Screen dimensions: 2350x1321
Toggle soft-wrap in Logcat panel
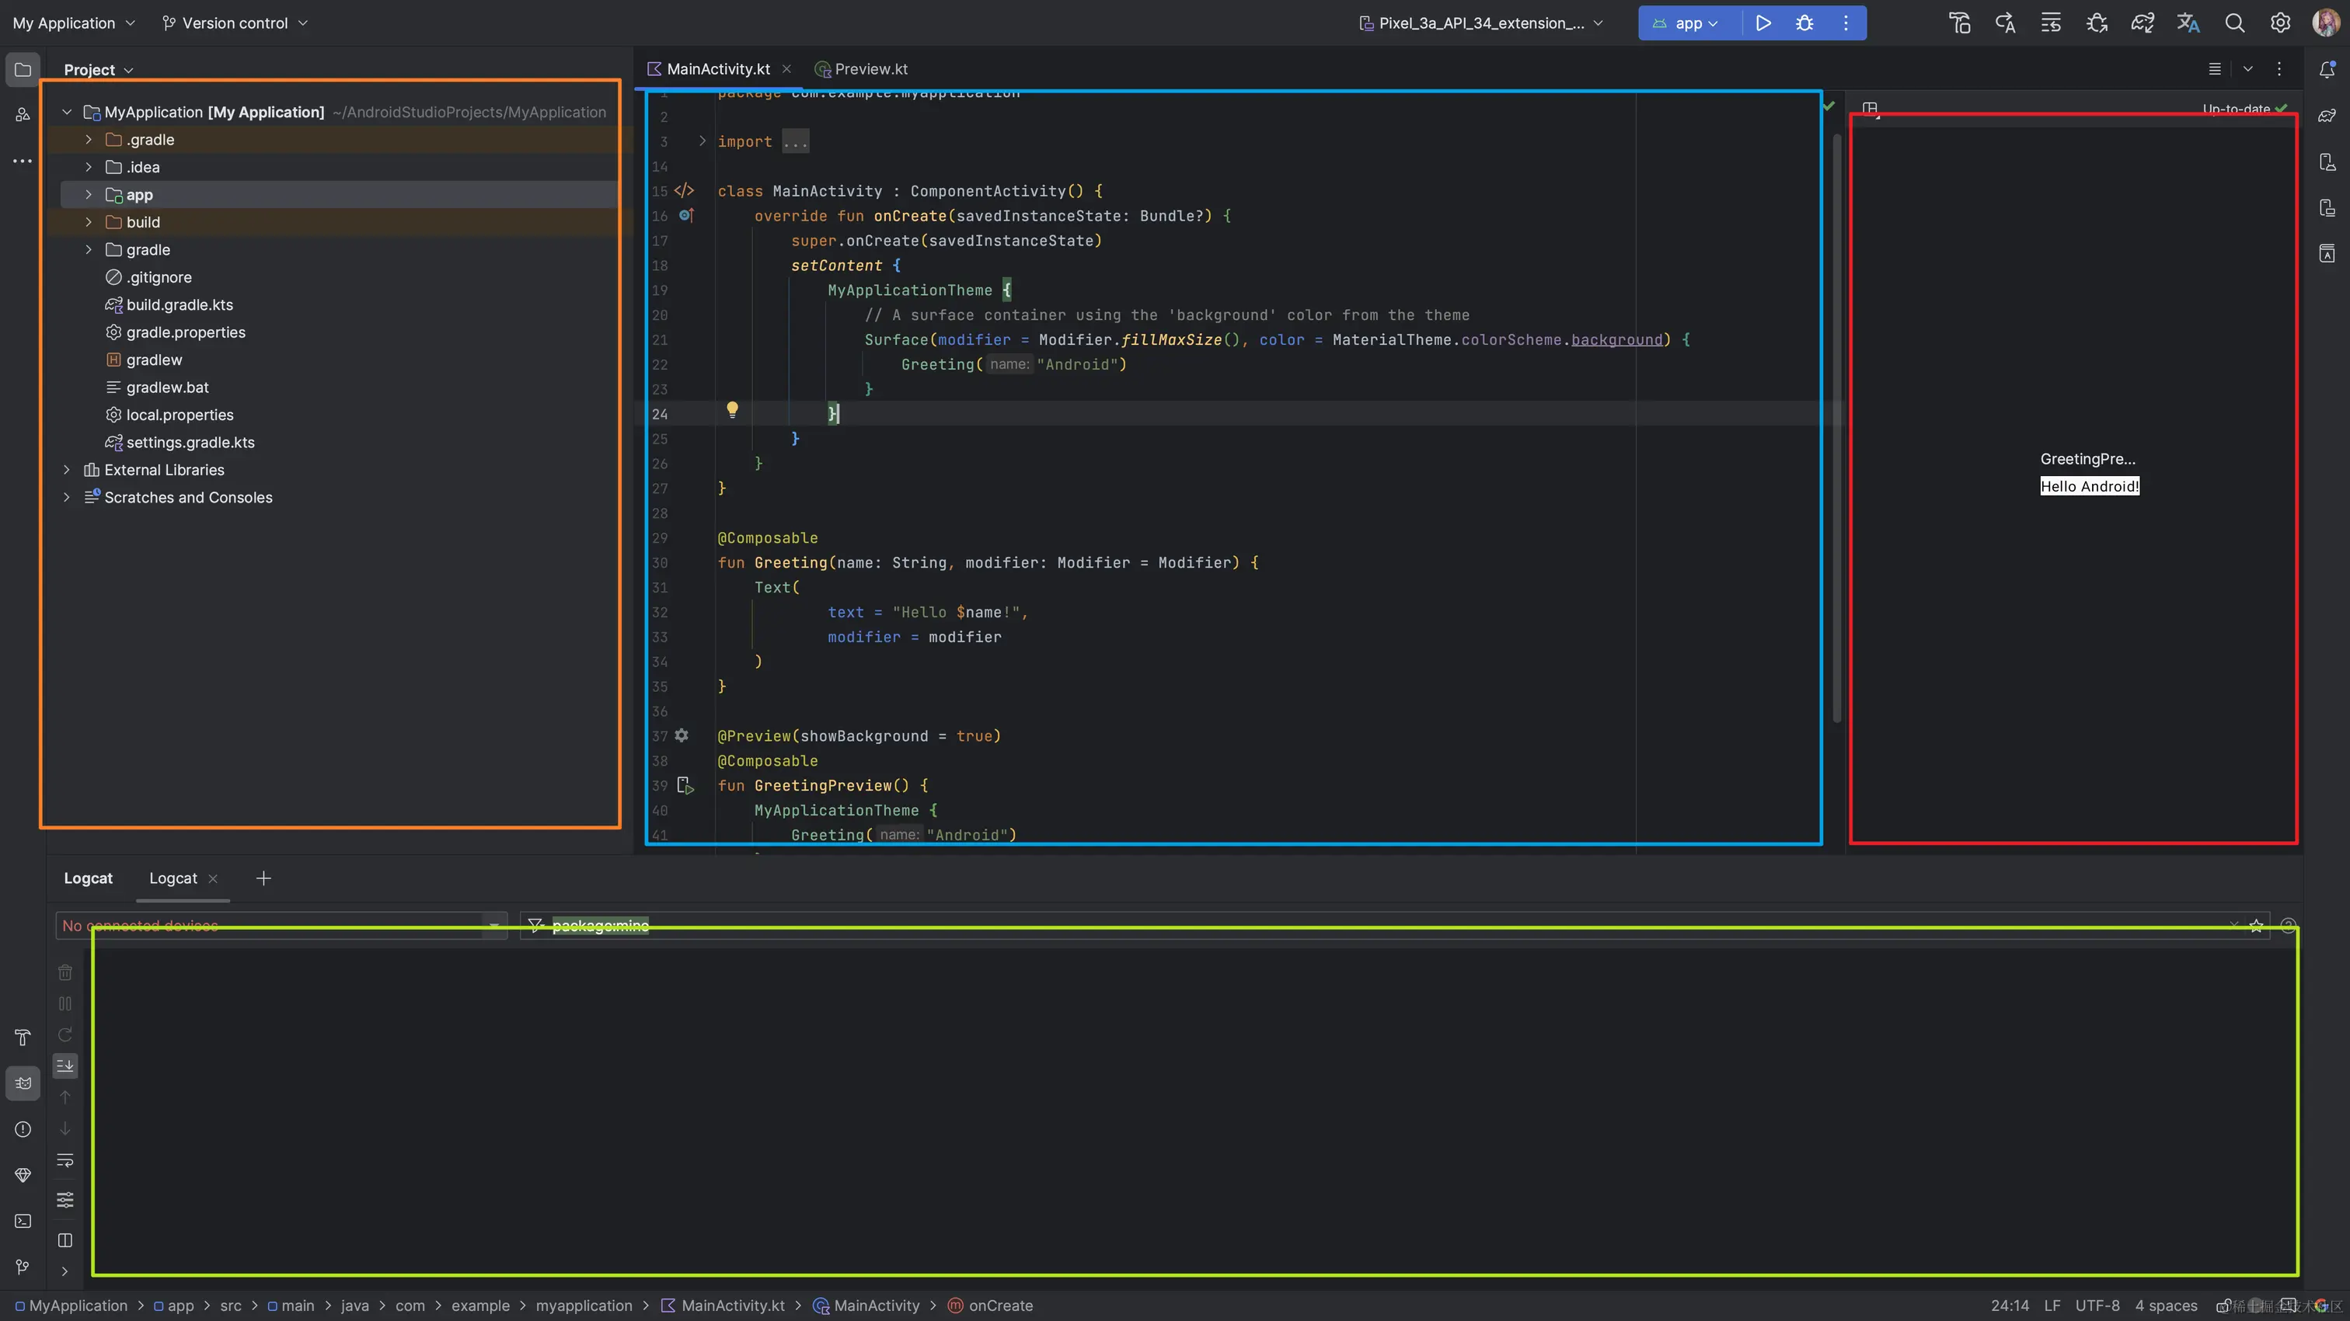point(65,1160)
